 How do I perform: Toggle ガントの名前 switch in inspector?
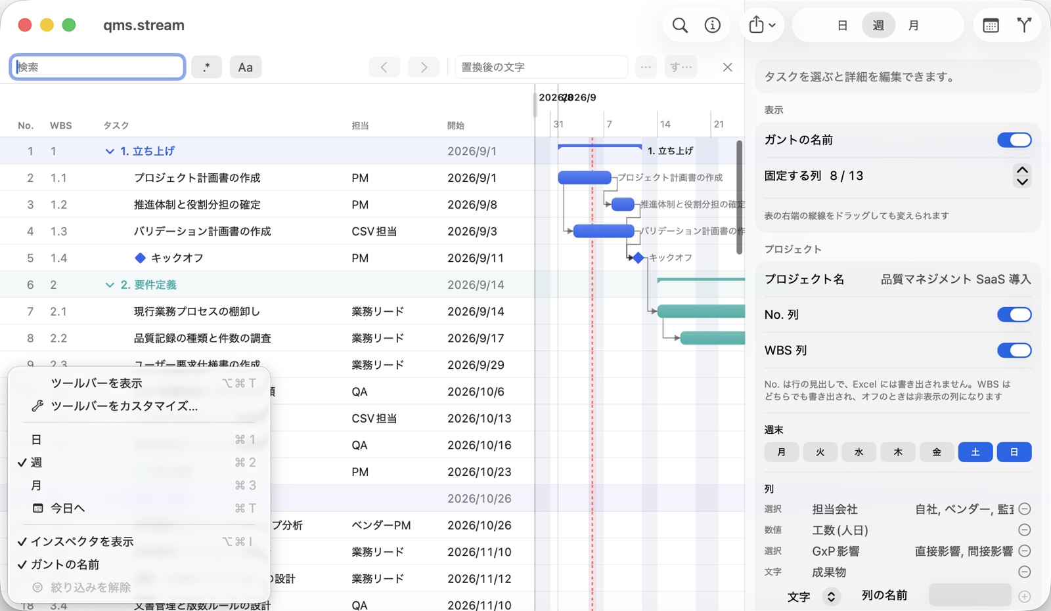click(x=1014, y=140)
